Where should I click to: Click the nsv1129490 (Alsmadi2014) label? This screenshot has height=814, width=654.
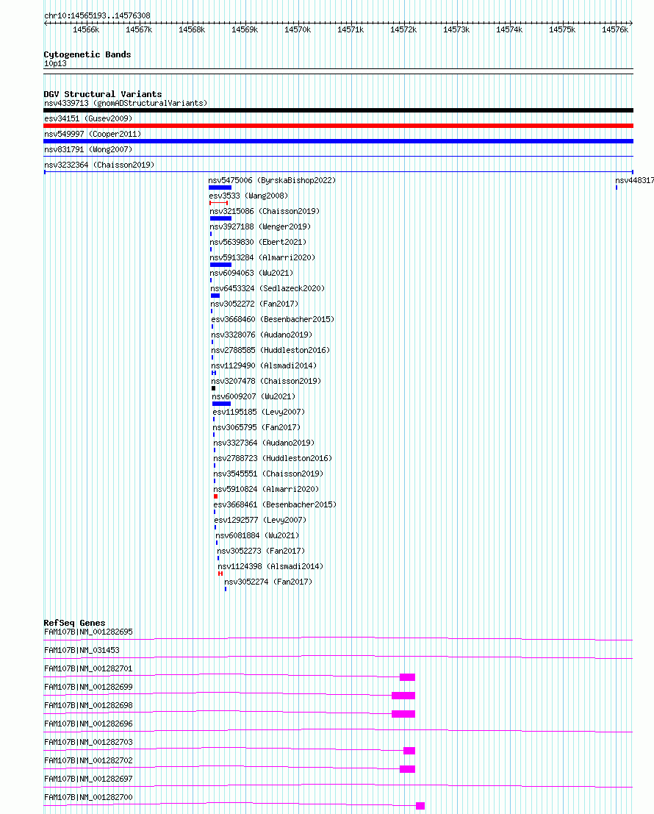[264, 366]
